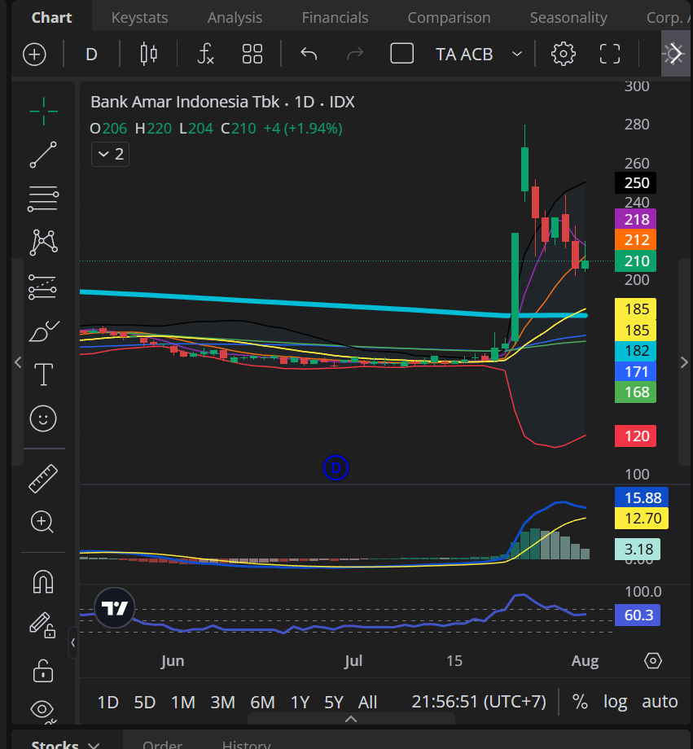Open timezone menu showing 21:56:51 (UTC+7)
The width and height of the screenshot is (693, 749).
pos(478,702)
